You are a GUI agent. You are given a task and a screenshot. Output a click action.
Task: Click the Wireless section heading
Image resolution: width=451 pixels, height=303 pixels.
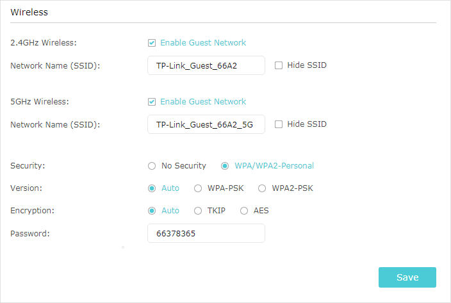pos(29,12)
